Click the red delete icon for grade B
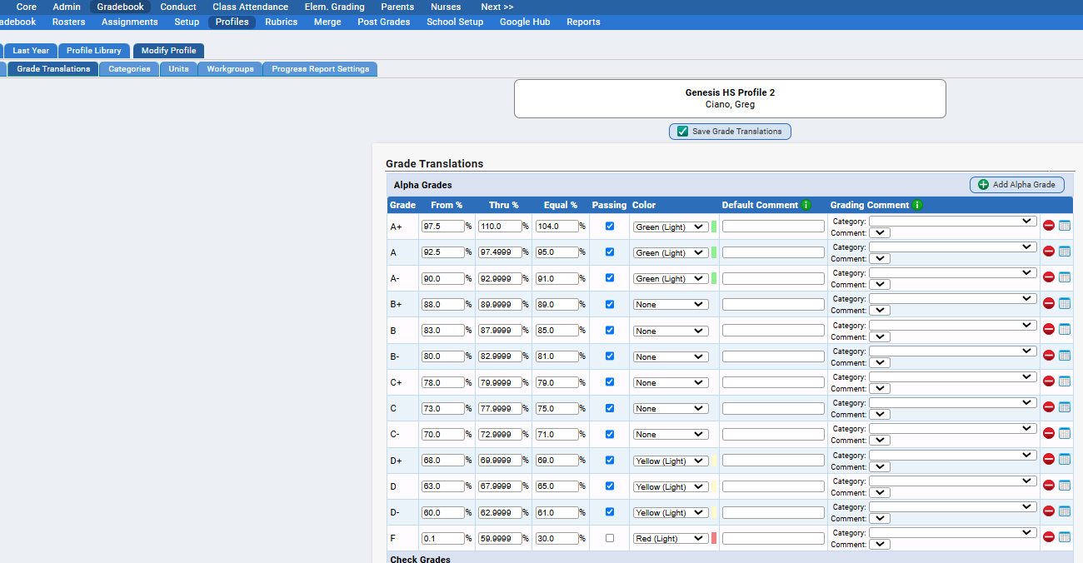Viewport: 1083px width, 563px height. (1049, 330)
